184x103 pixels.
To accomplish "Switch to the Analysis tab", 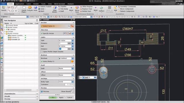I will [x=70, y=4].
